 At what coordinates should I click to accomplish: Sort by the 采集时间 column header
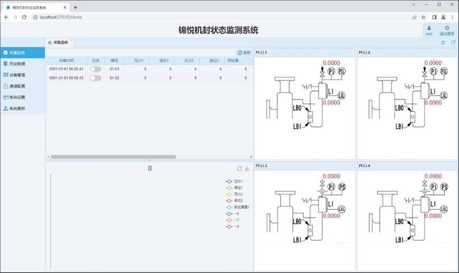click(66, 61)
